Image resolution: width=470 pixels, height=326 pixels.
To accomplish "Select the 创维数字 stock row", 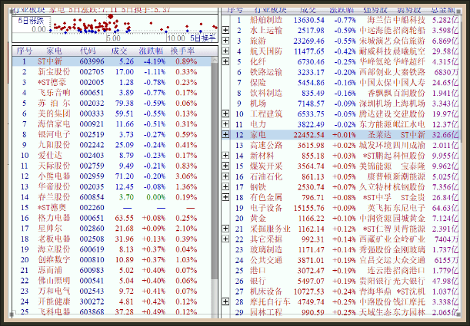I will click(x=112, y=260).
